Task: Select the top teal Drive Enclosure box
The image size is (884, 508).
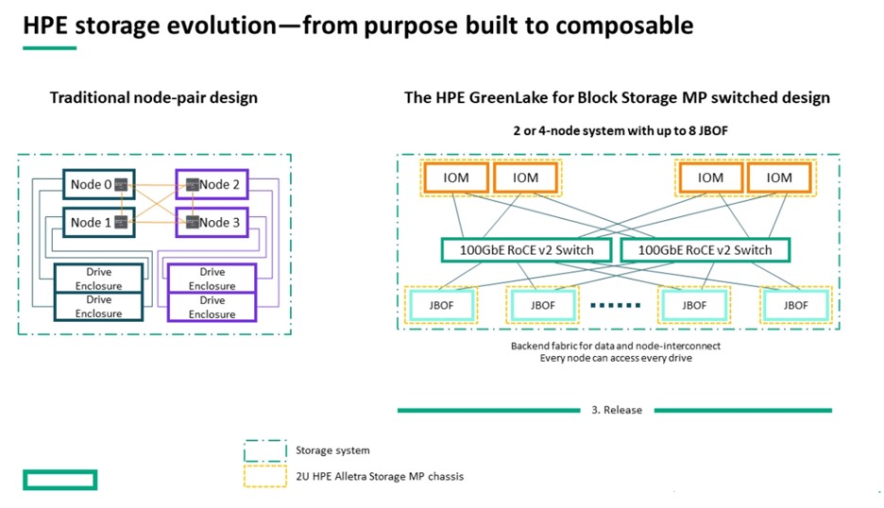Action: tap(98, 279)
